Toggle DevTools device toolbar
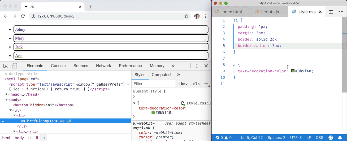The width and height of the screenshot is (347, 141). point(14,66)
